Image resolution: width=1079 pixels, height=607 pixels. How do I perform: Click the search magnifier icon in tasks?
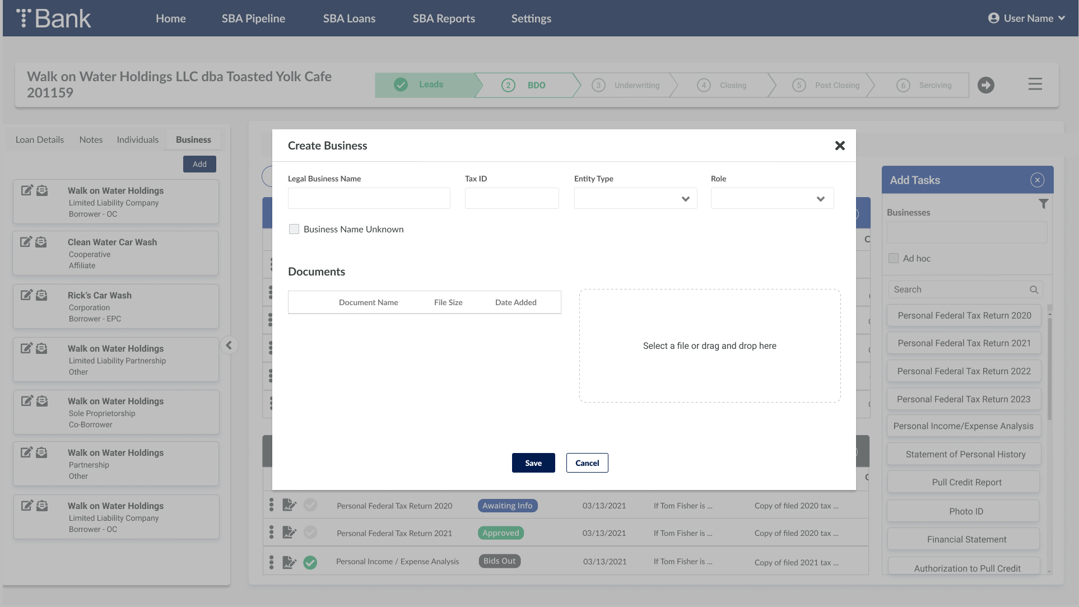point(1034,290)
